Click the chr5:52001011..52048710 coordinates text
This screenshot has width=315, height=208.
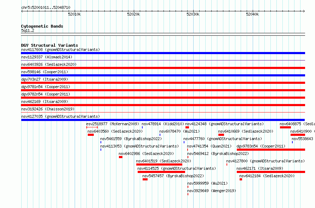tap(46, 8)
